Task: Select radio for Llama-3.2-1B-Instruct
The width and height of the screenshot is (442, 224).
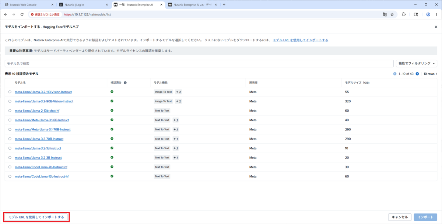Action: pyautogui.click(x=10, y=148)
